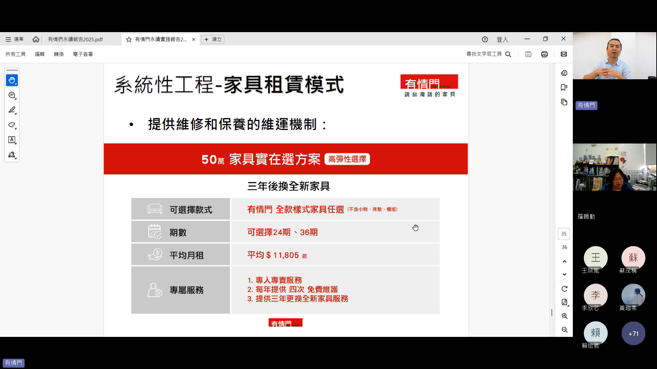Click the 登入 sign-in link

(502, 40)
